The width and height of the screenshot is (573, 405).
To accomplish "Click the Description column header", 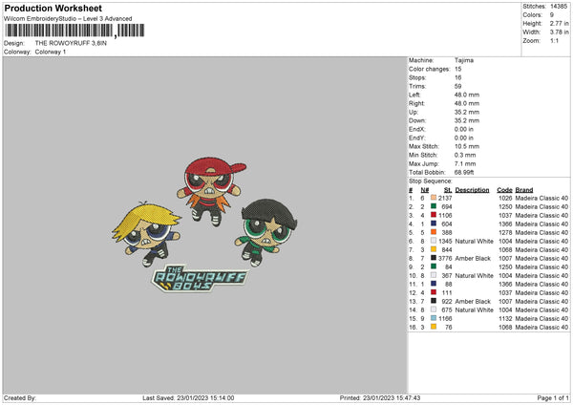I will [x=472, y=190].
